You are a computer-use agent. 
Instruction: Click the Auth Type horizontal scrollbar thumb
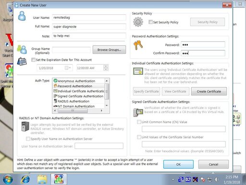click(x=73, y=110)
